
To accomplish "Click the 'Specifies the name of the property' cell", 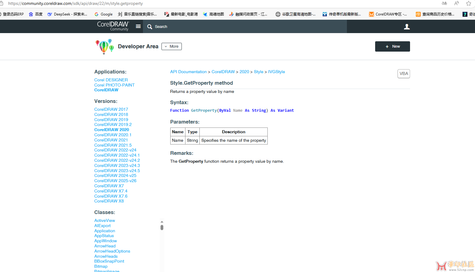I will click(234, 140).
